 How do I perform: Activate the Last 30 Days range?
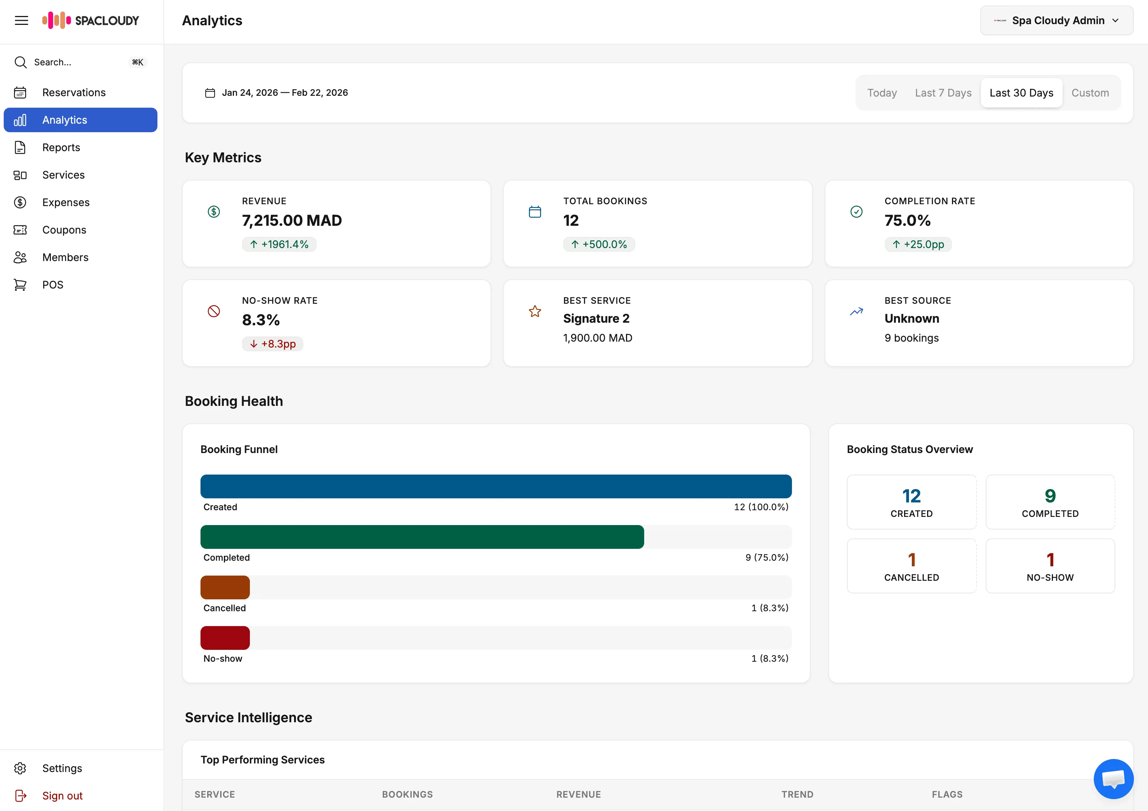1021,92
